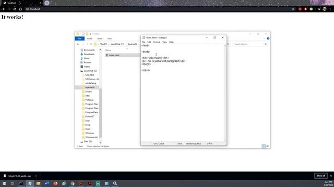This screenshot has height=187, width=334.
Task: Open Windows Start menu
Action: (4, 183)
